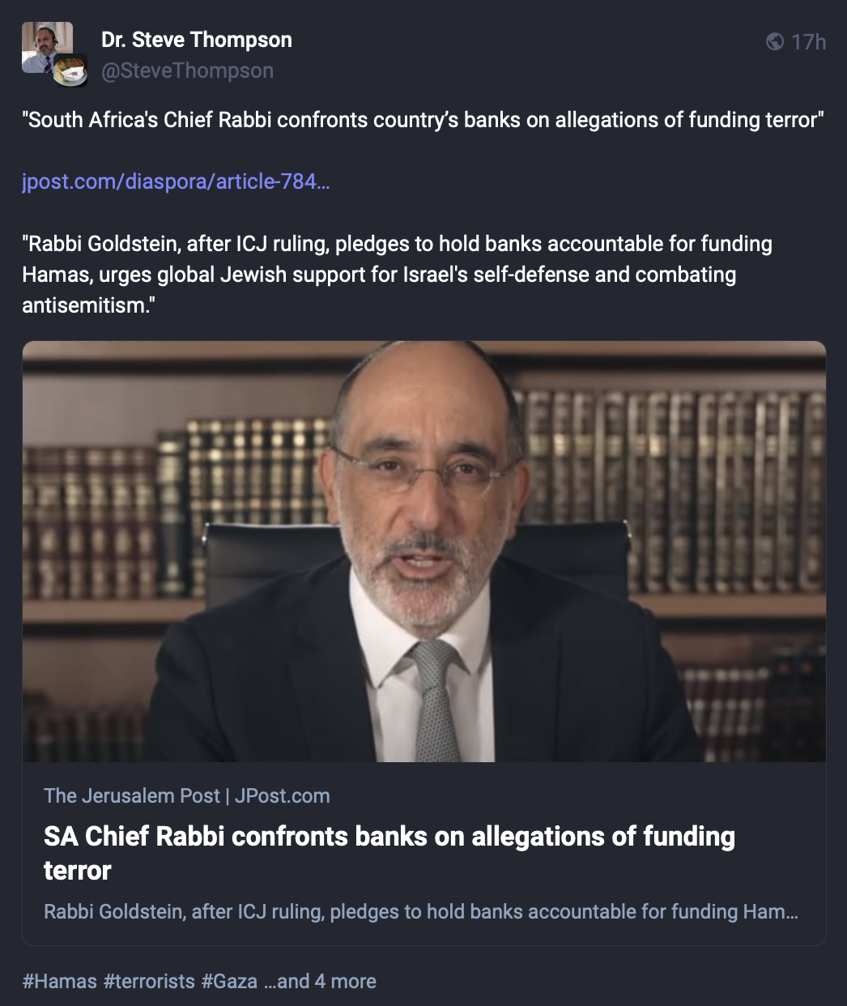Screen dimensions: 847x1006
Task: Click The Jerusalem Post | JPost.com source label
Action: 187,795
